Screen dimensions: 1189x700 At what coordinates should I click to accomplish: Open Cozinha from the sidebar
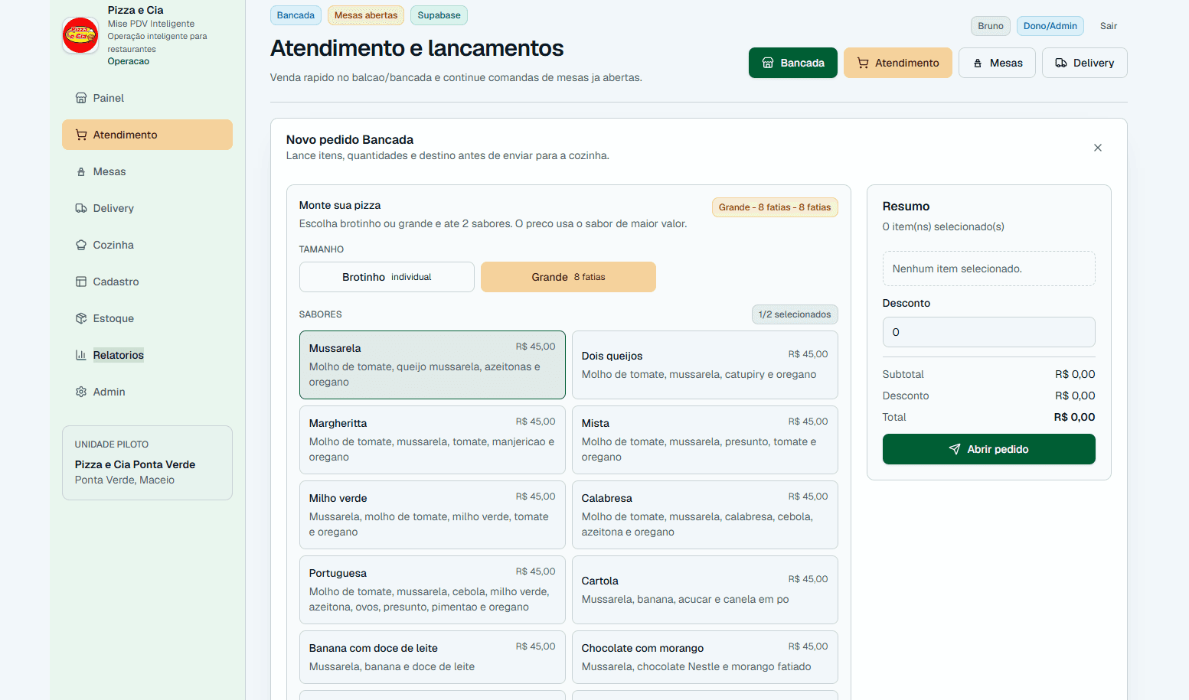pyautogui.click(x=147, y=245)
